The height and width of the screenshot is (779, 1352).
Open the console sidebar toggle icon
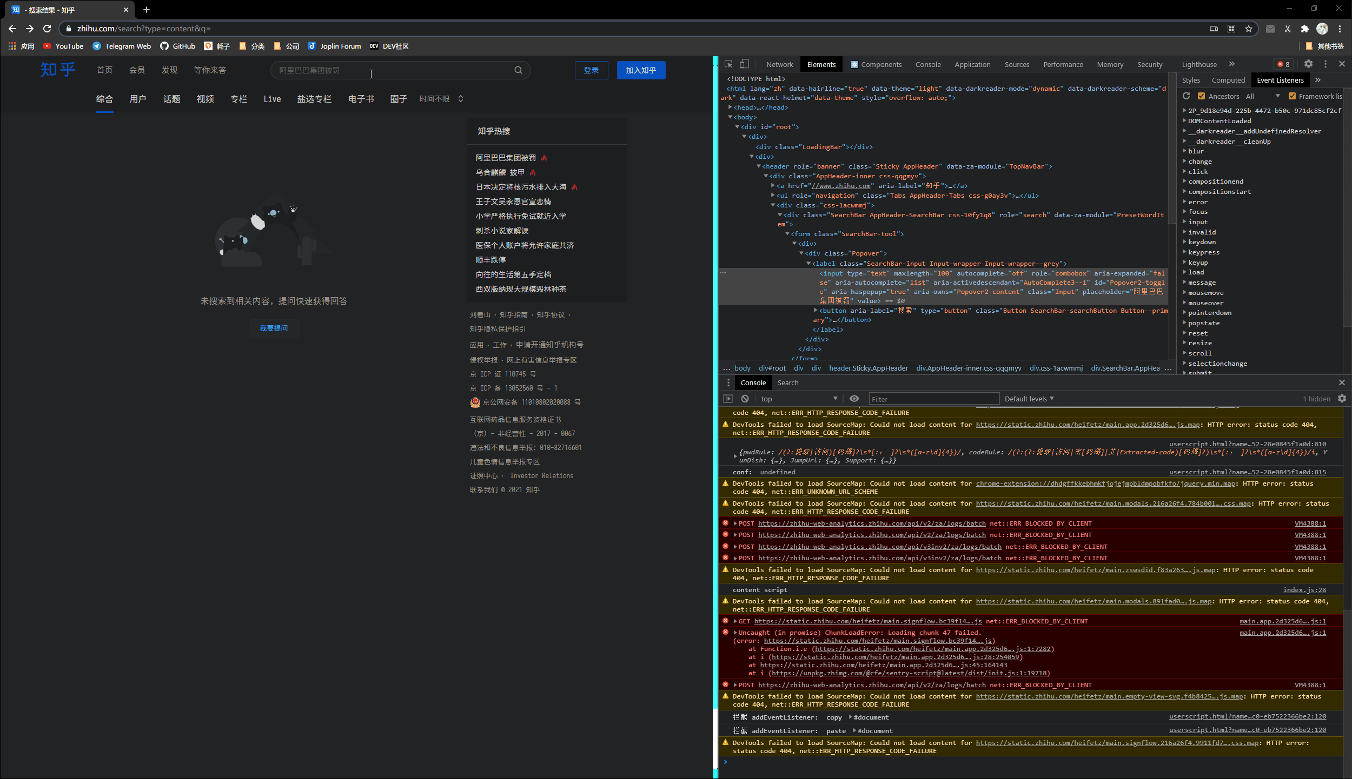(x=728, y=399)
